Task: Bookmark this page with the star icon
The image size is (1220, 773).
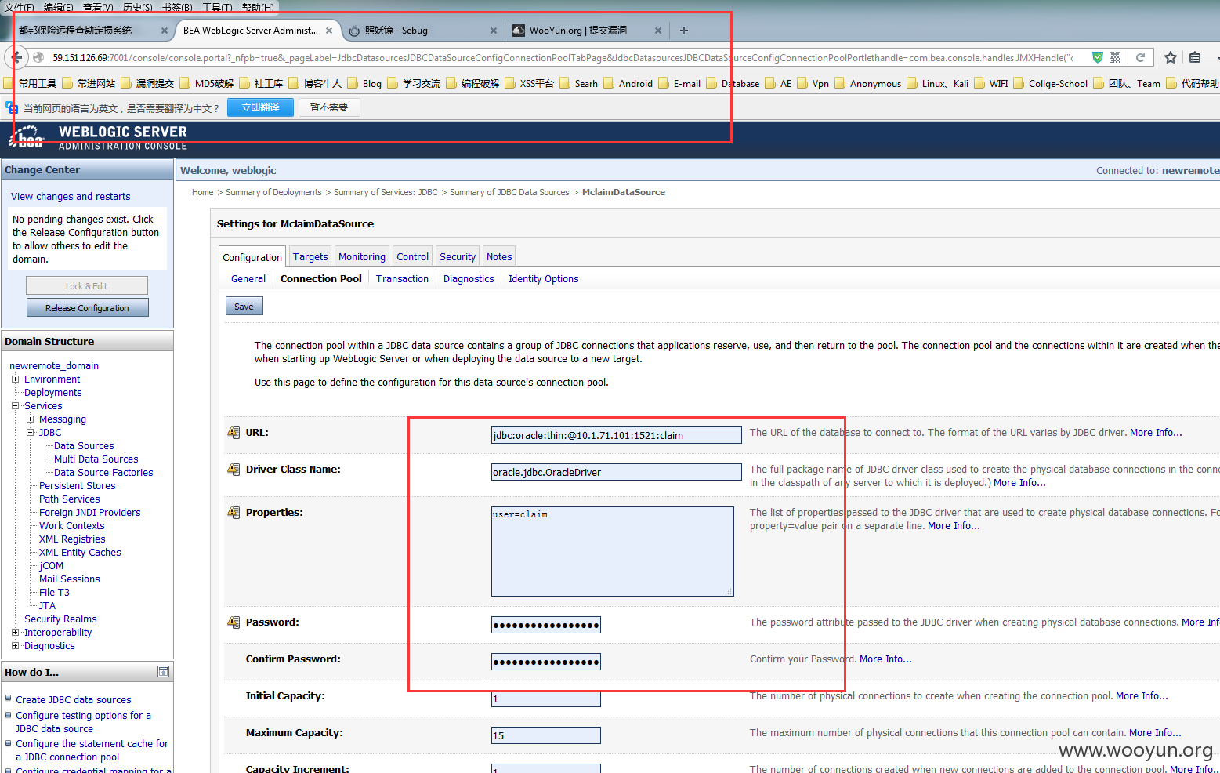Action: tap(1171, 57)
